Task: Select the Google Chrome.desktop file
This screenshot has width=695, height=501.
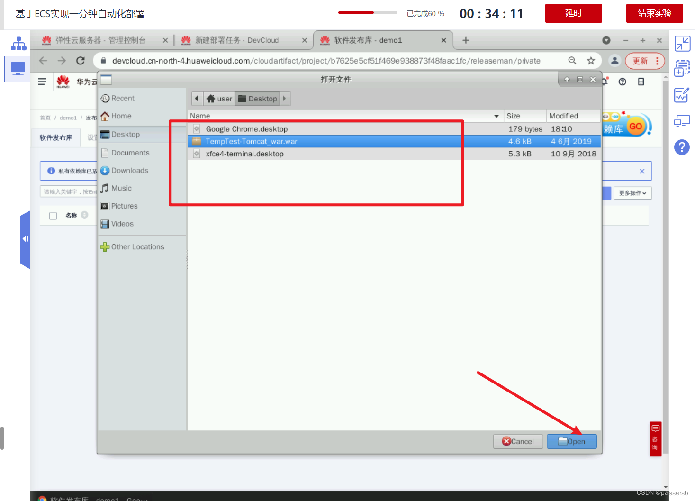Action: point(394,129)
